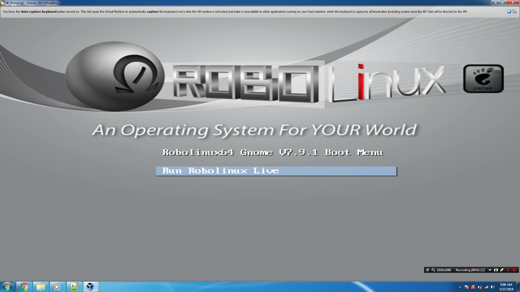Image resolution: width=520 pixels, height=292 pixels.
Task: Click the Show Desktop strip on taskbar
Action: [518, 287]
